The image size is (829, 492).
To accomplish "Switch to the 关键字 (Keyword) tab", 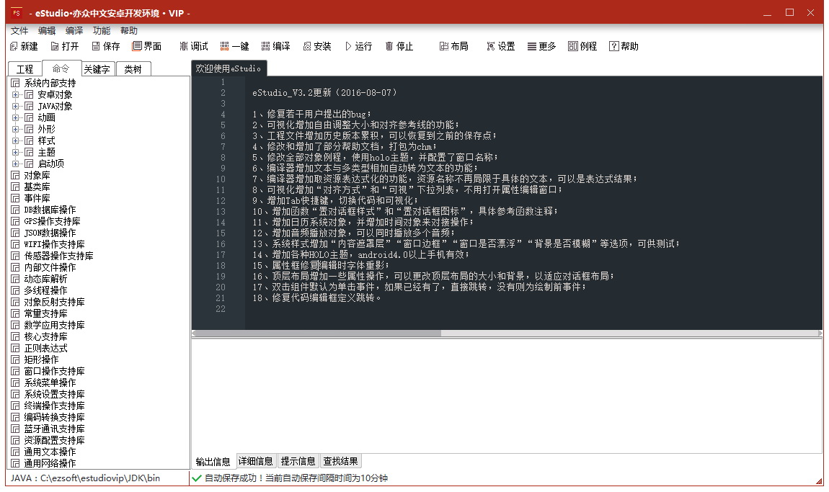I will (x=97, y=69).
